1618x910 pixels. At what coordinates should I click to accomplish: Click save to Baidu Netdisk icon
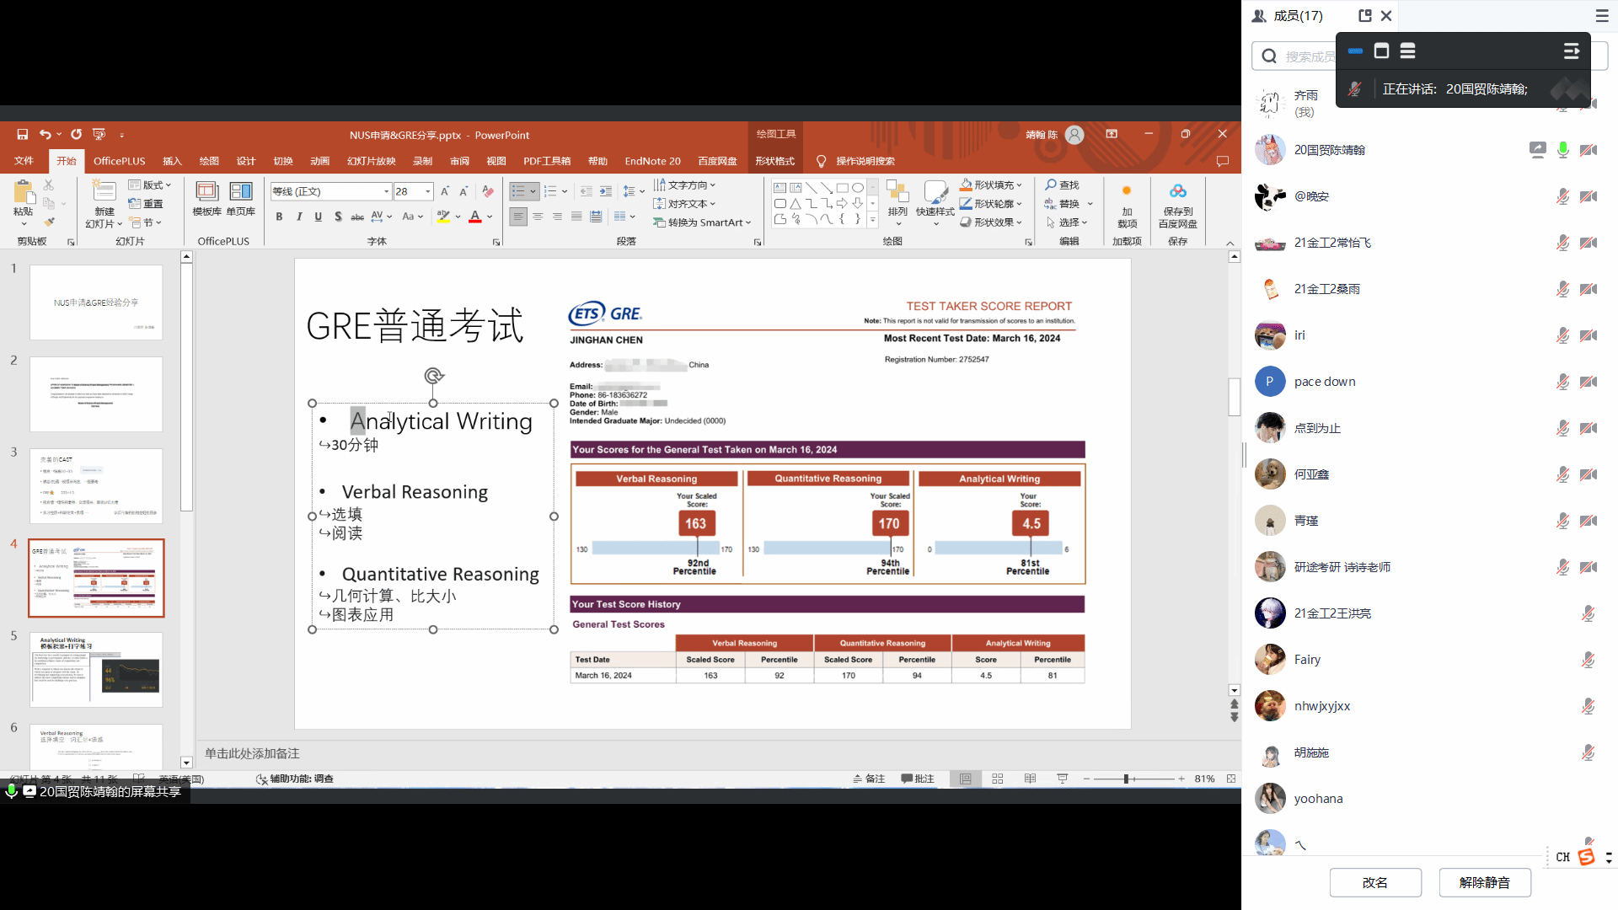click(1177, 192)
